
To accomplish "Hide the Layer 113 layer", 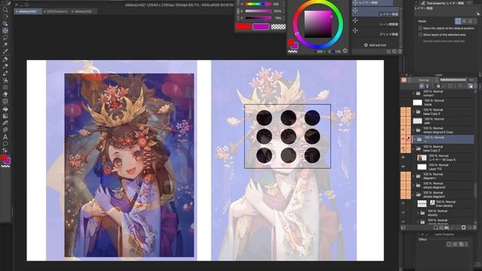I will 403,167.
